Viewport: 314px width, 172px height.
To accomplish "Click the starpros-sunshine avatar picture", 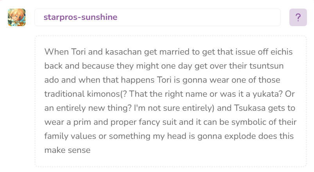I will point(16,17).
